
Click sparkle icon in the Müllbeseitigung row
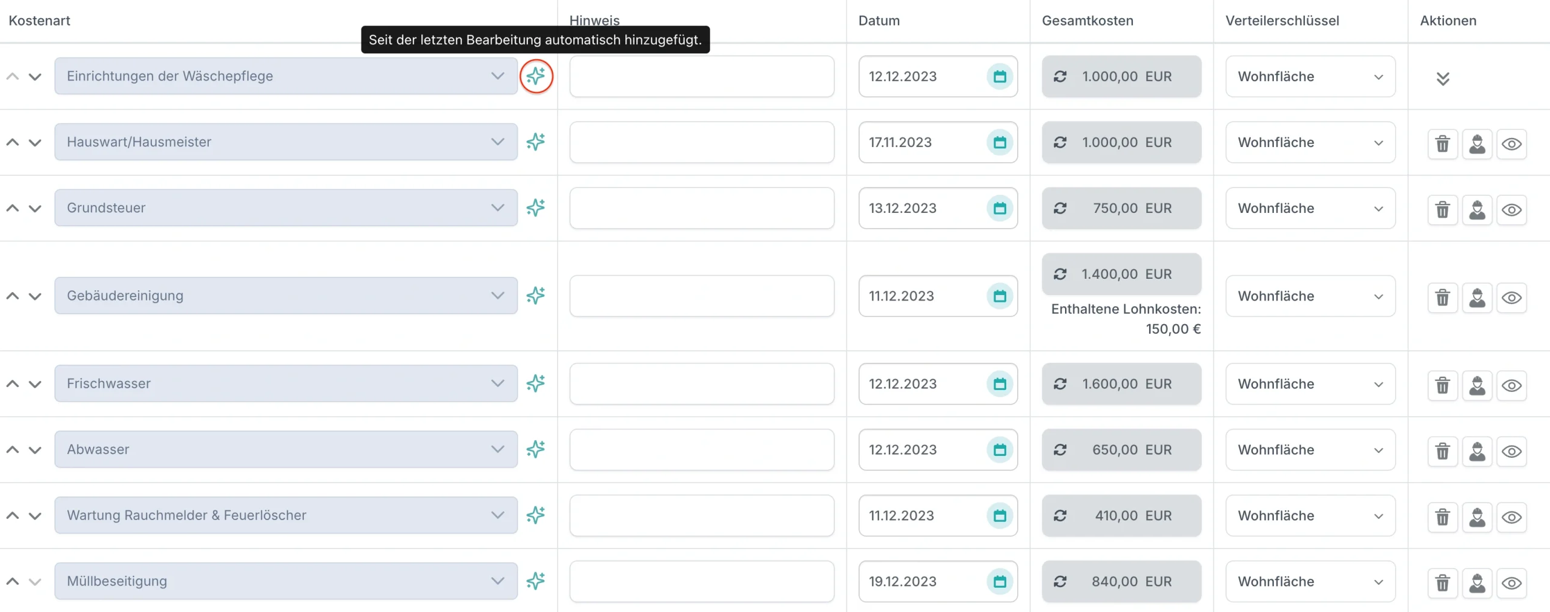point(536,581)
